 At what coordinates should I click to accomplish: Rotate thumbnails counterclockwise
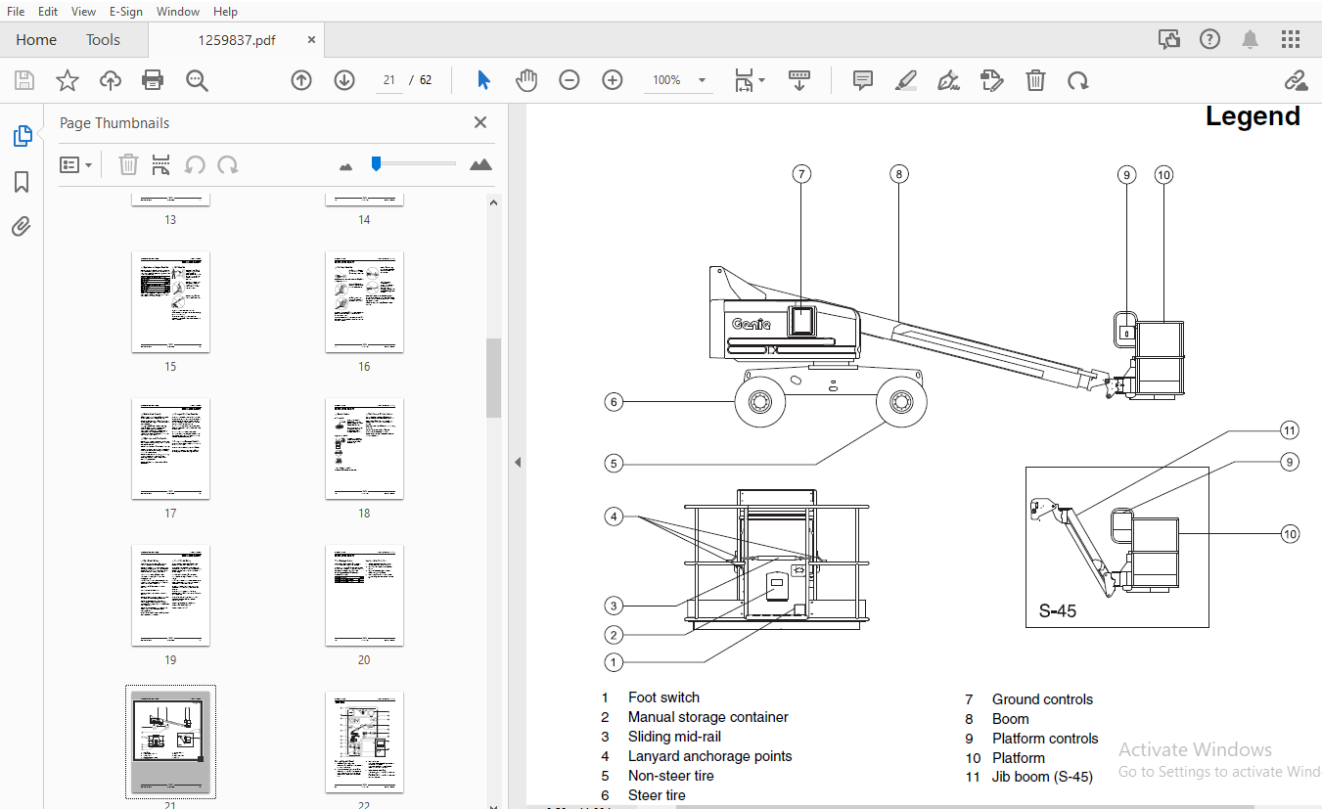pos(195,164)
